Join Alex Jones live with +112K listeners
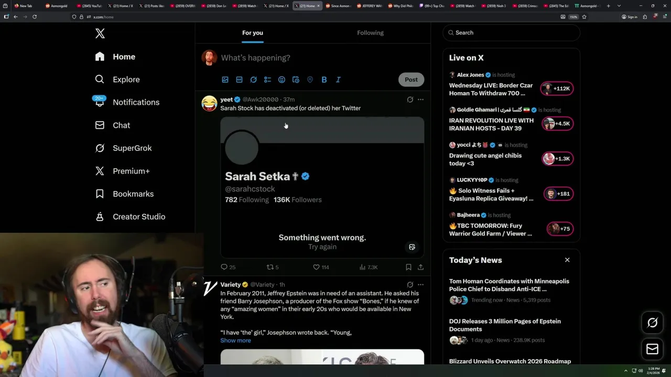The height and width of the screenshot is (377, 671). point(557,88)
